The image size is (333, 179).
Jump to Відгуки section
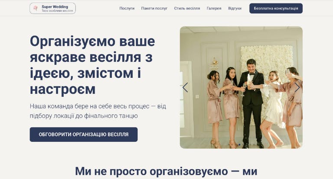tap(235, 8)
